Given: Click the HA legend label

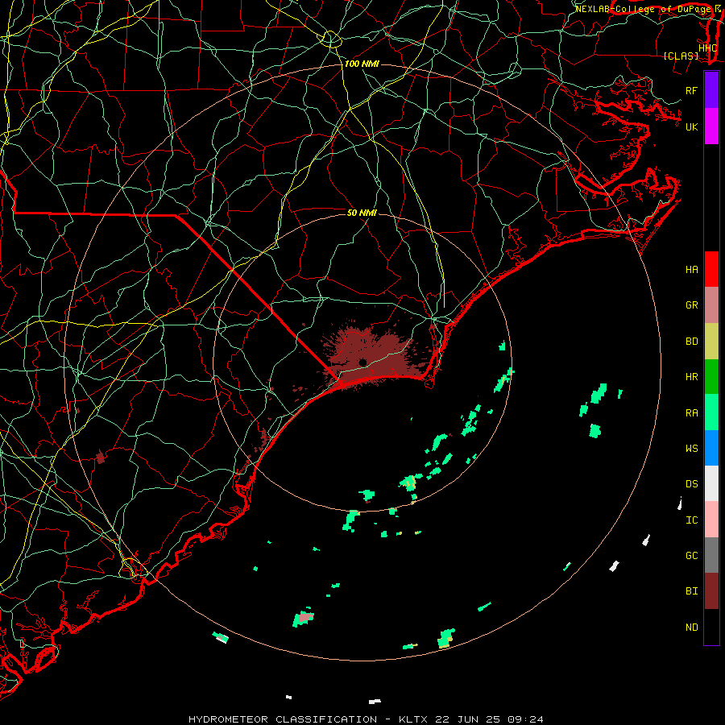Looking at the screenshot, I should pyautogui.click(x=692, y=270).
